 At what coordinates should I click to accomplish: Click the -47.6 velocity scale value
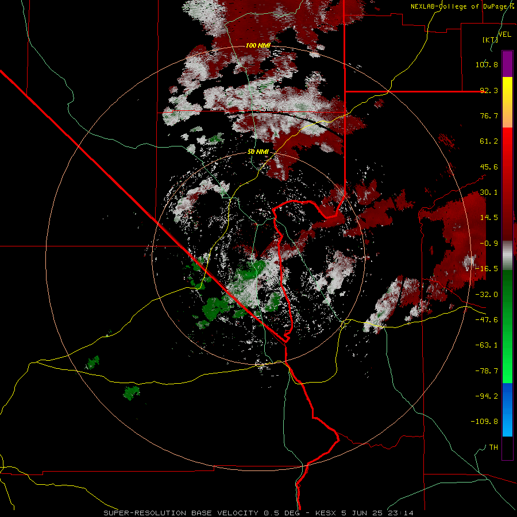[x=487, y=320]
